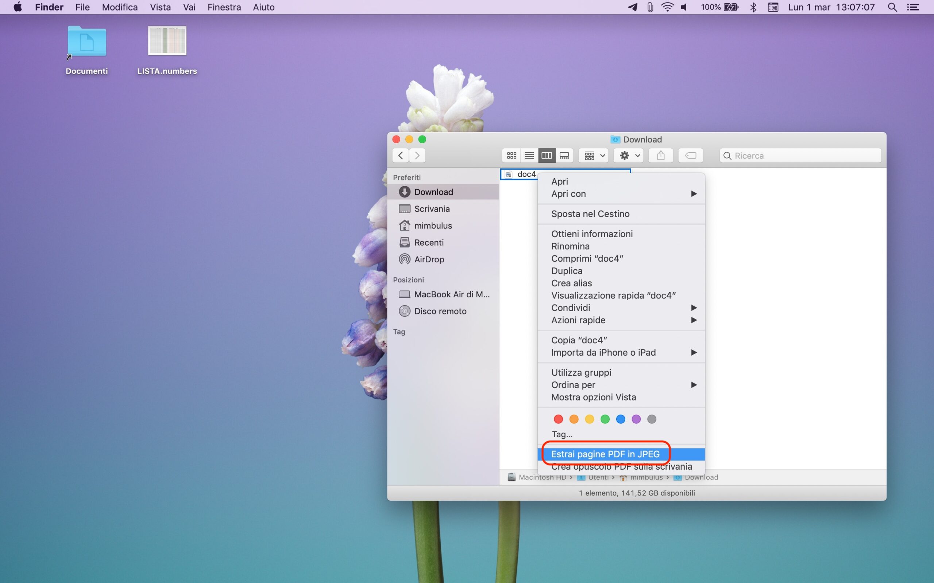934x583 pixels.
Task: Select column view toggle button
Action: click(x=547, y=155)
